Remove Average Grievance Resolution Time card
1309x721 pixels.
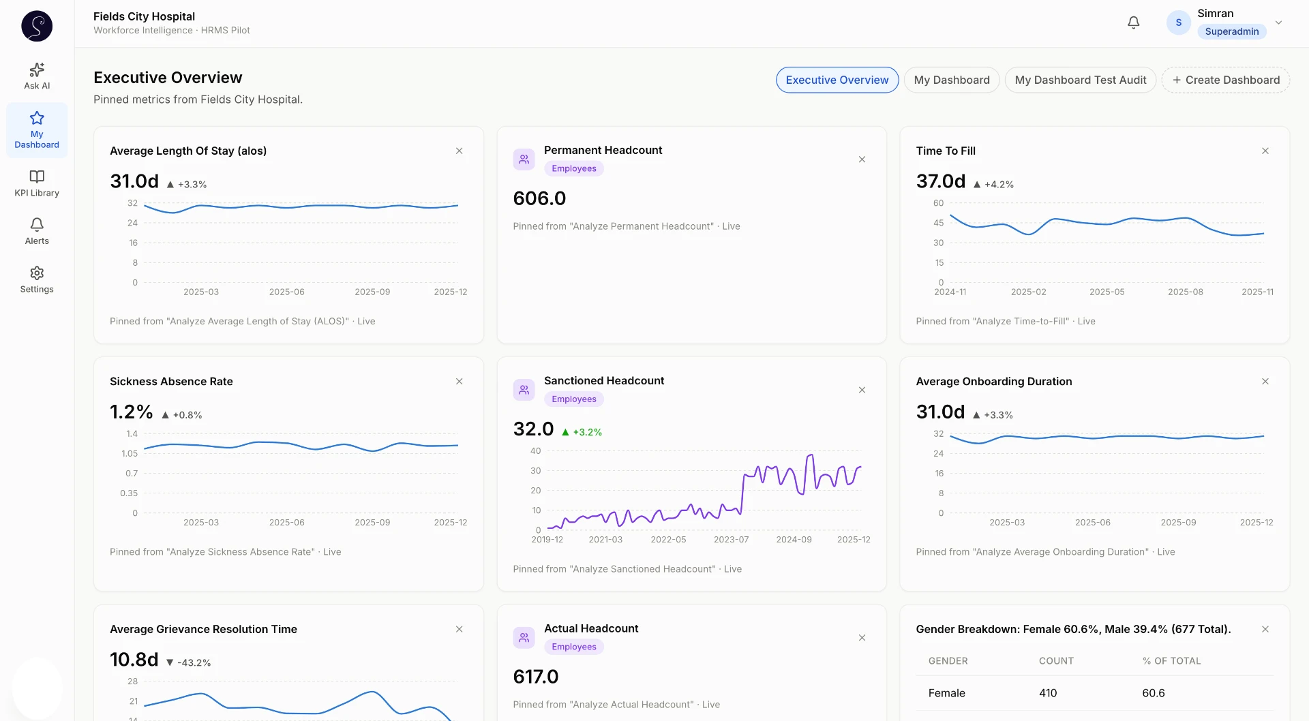(x=459, y=629)
